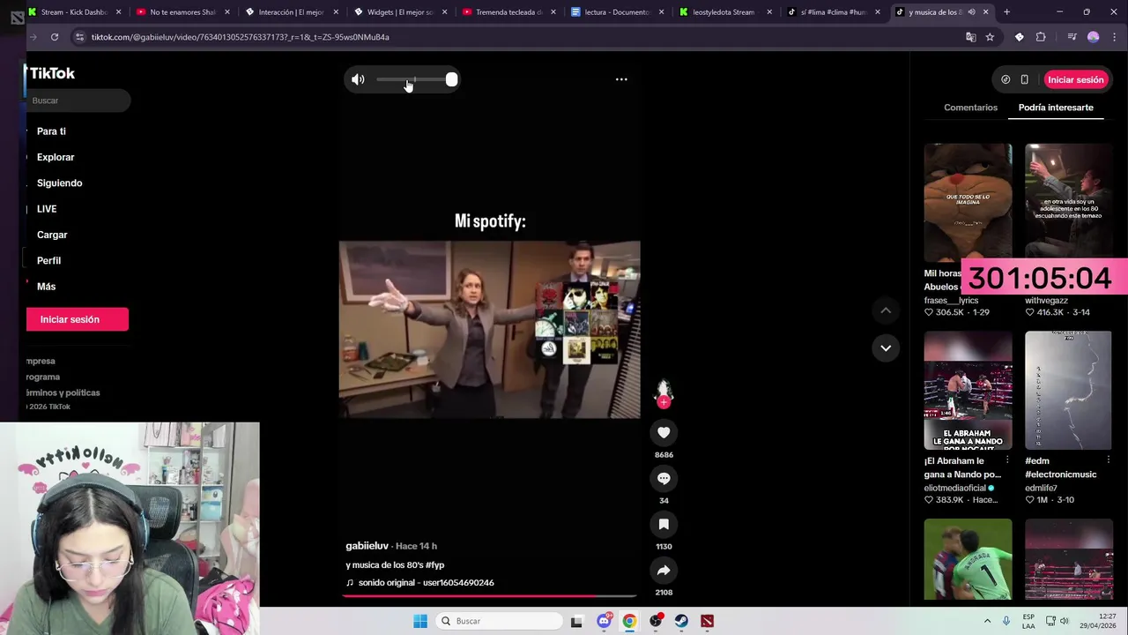Open the green goalkeeper jersey thumbnail

coord(968,559)
